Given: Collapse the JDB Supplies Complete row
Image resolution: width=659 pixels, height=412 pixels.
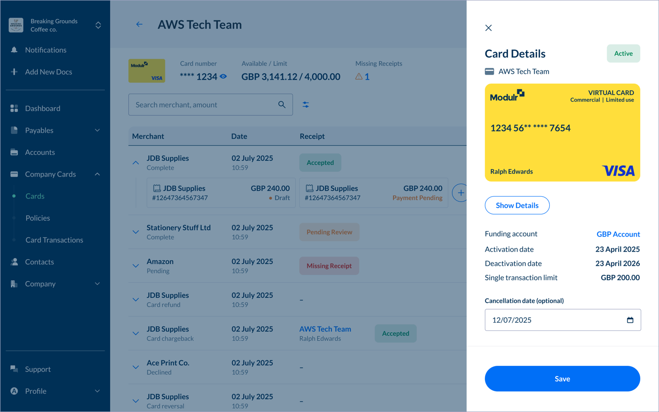Looking at the screenshot, I should click(136, 163).
